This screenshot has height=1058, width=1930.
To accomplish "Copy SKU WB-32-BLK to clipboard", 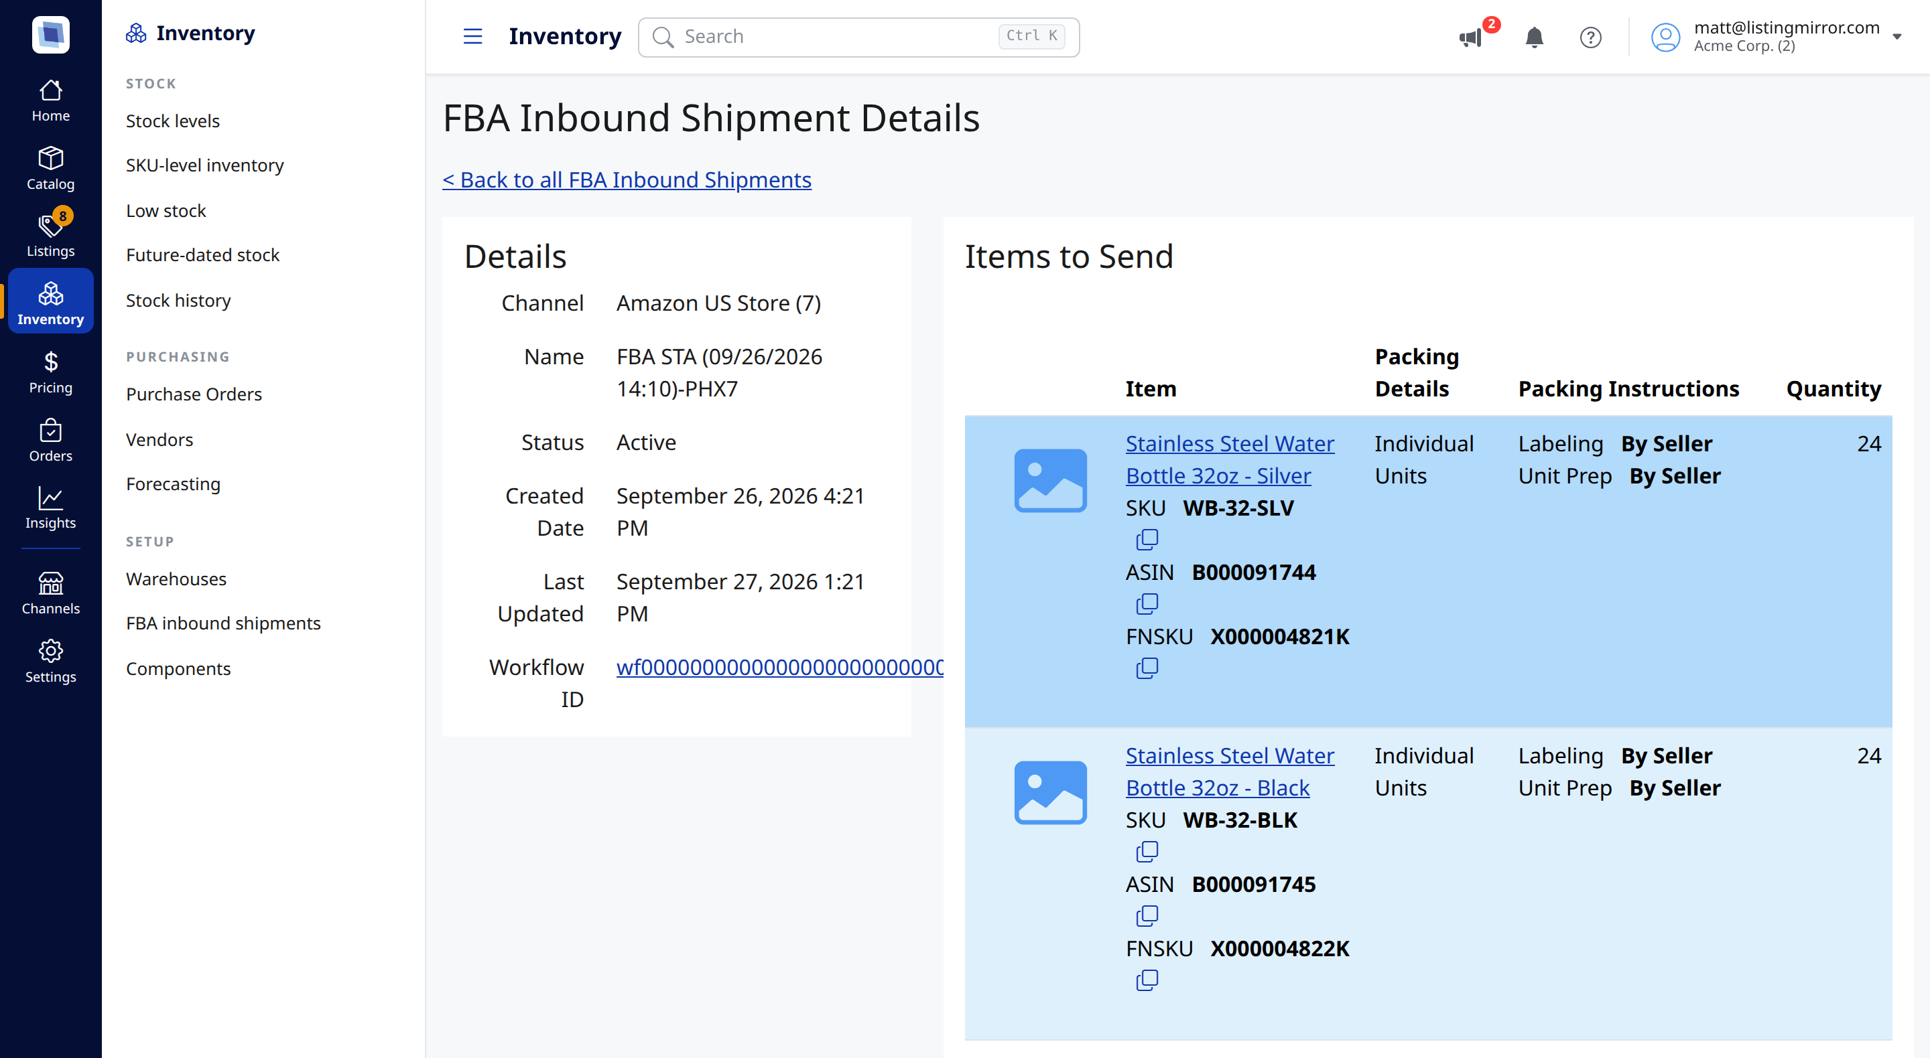I will tap(1147, 851).
